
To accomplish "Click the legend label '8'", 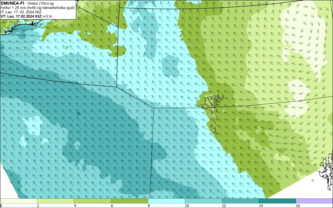I will tap(149, 206).
